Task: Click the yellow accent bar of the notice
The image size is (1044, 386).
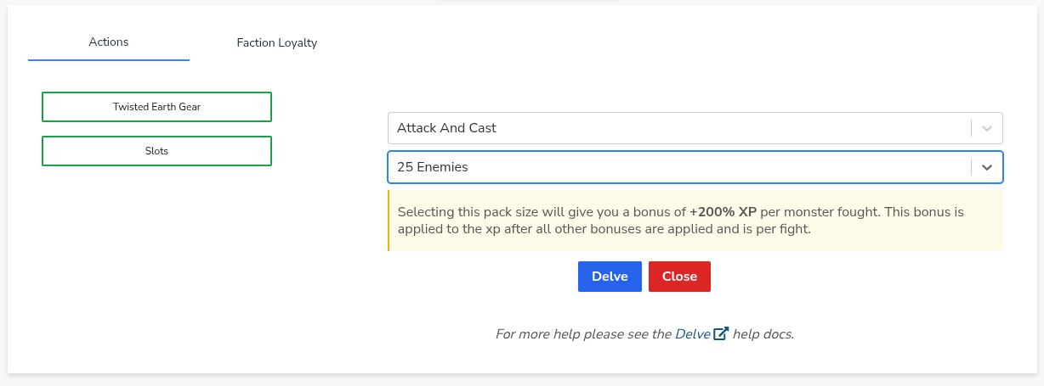Action: [x=389, y=221]
